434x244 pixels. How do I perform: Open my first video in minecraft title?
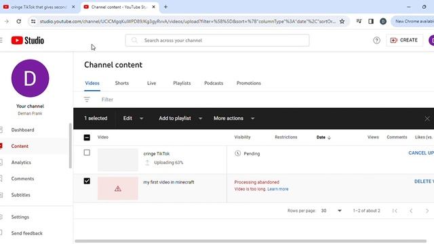click(169, 182)
